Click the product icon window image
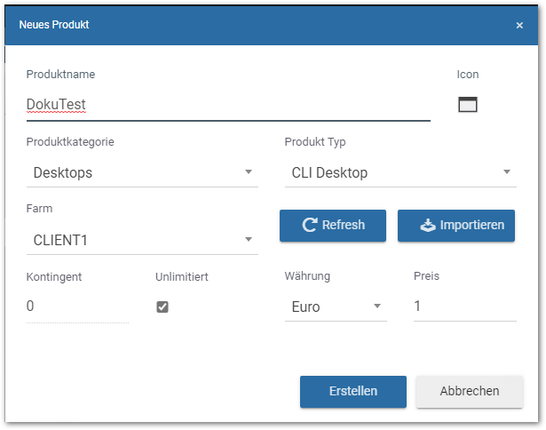The width and height of the screenshot is (546, 430). [467, 104]
